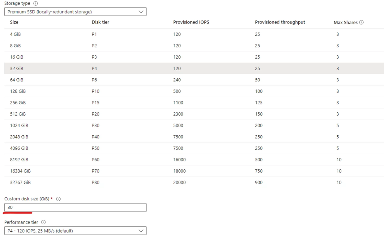The image size is (384, 236).
Task: Click the Storage type info icon
Action: click(36, 4)
